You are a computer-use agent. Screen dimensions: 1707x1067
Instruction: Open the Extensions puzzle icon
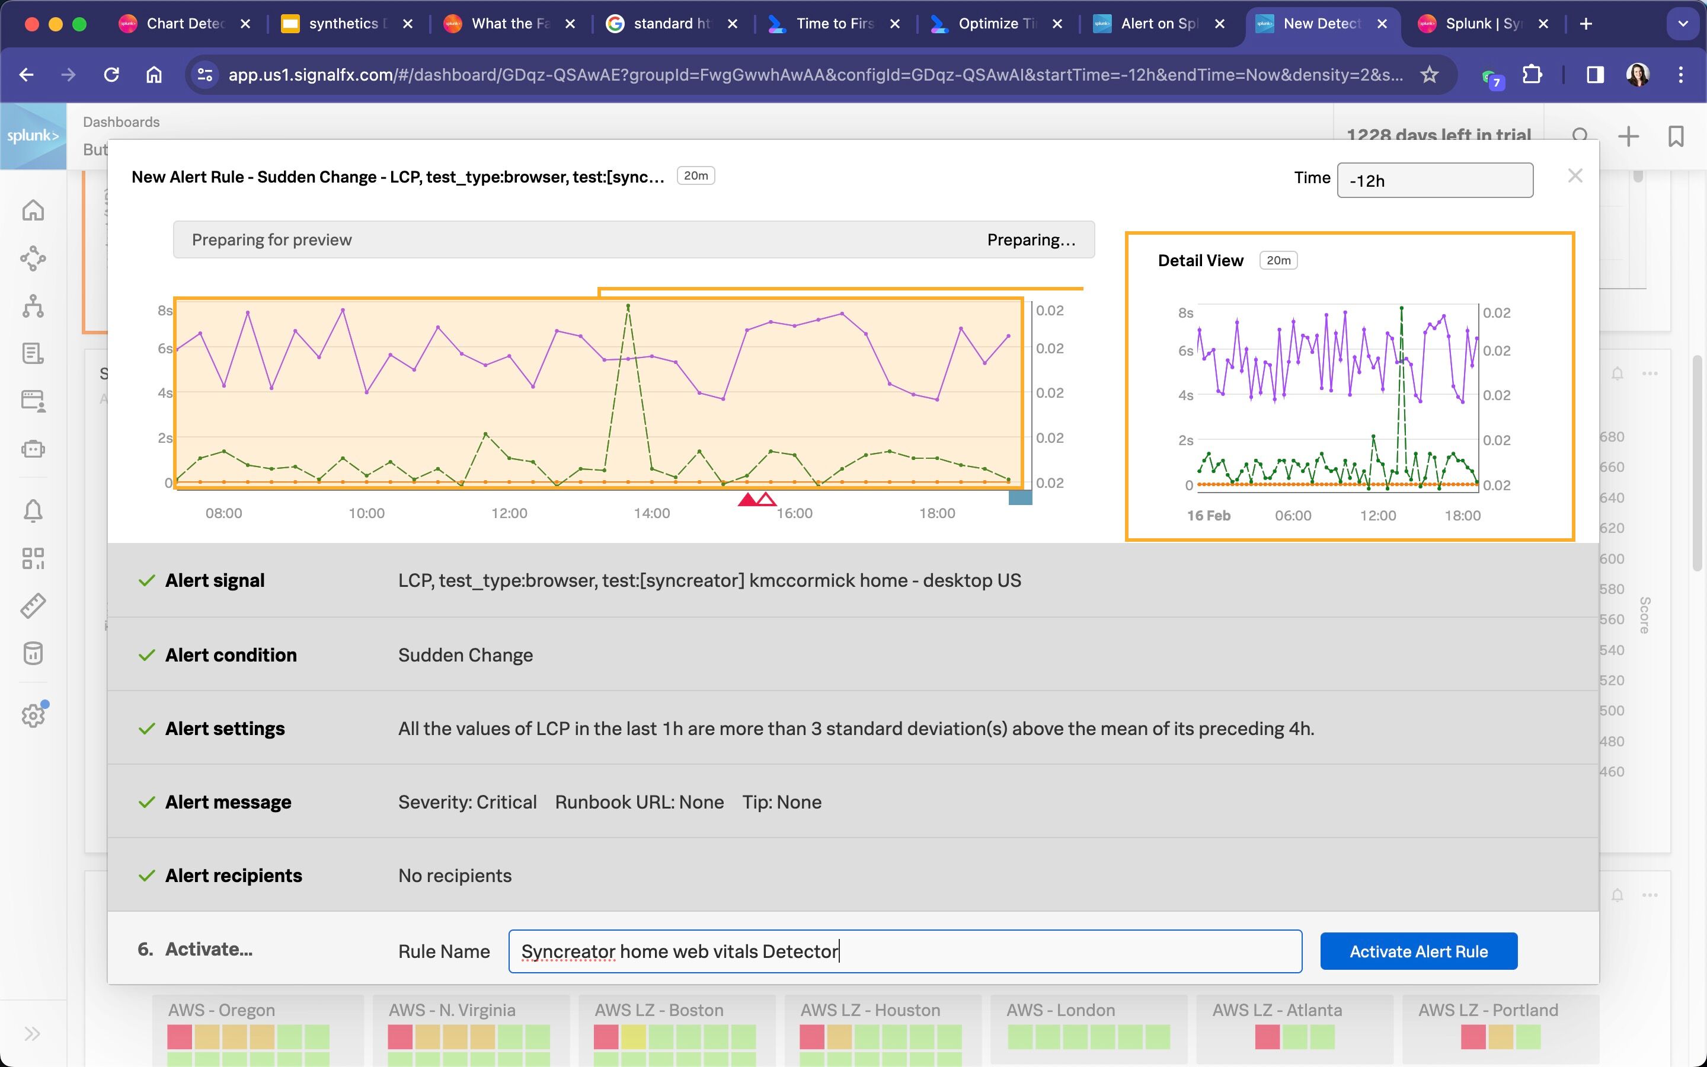(1532, 75)
